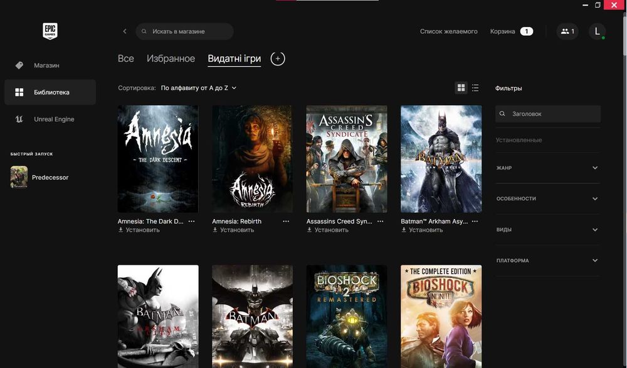This screenshot has width=627, height=368.
Task: Click the Фильтры heading
Action: [508, 88]
